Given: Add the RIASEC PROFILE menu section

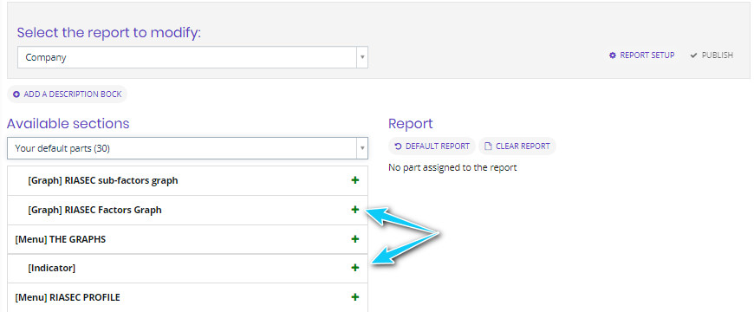Looking at the screenshot, I should point(354,297).
